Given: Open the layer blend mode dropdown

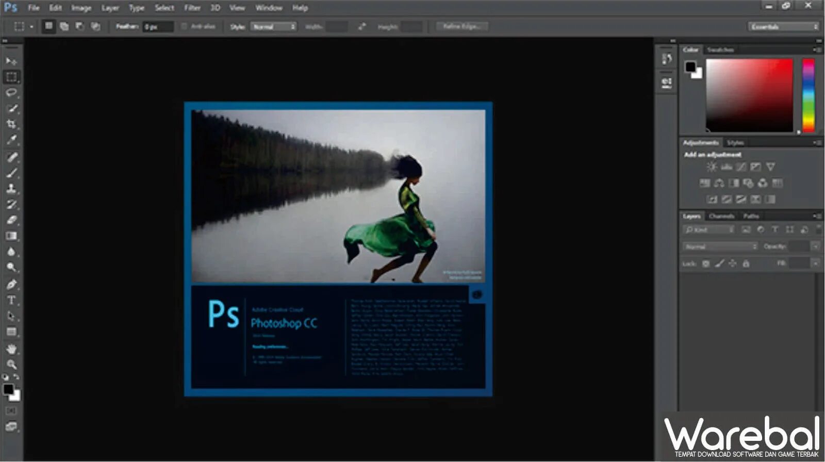Looking at the screenshot, I should [720, 246].
